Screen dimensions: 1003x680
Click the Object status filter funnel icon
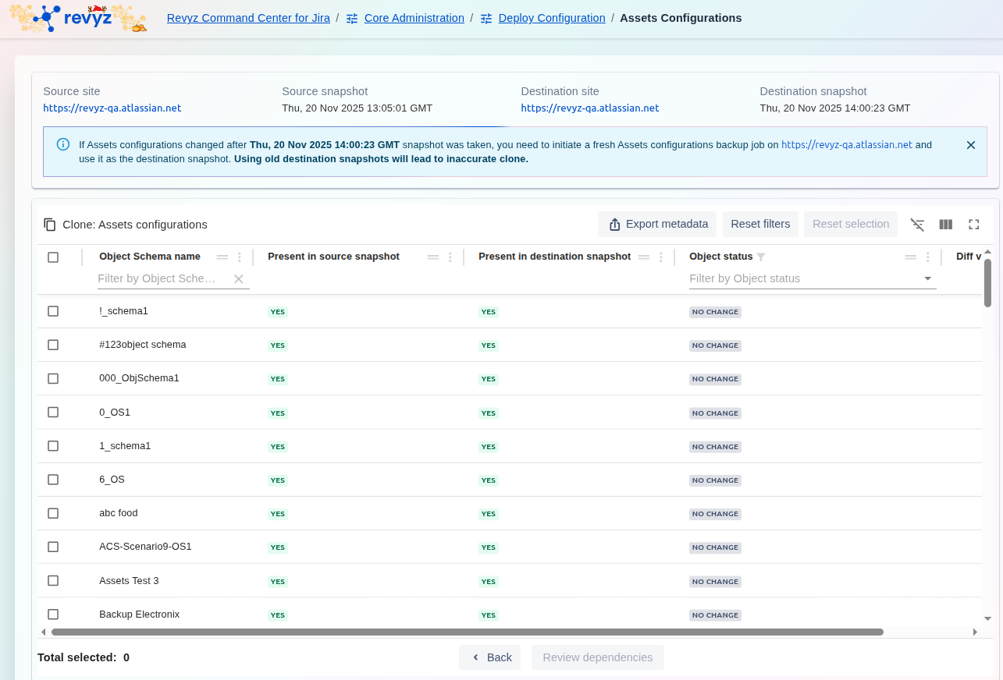761,257
